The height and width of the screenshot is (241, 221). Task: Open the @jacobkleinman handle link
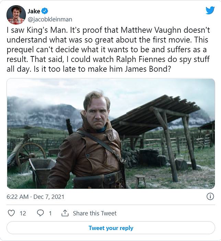[50, 19]
